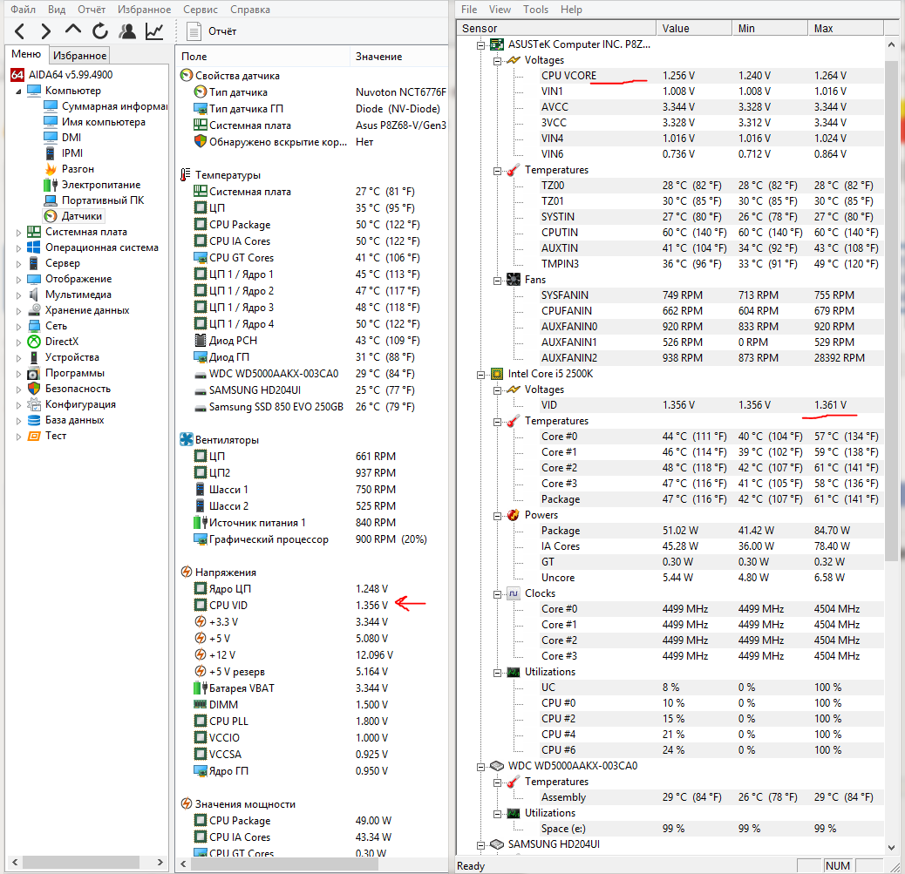Image resolution: width=905 pixels, height=874 pixels.
Task: Expand the DirectX tree node
Action: (x=18, y=342)
